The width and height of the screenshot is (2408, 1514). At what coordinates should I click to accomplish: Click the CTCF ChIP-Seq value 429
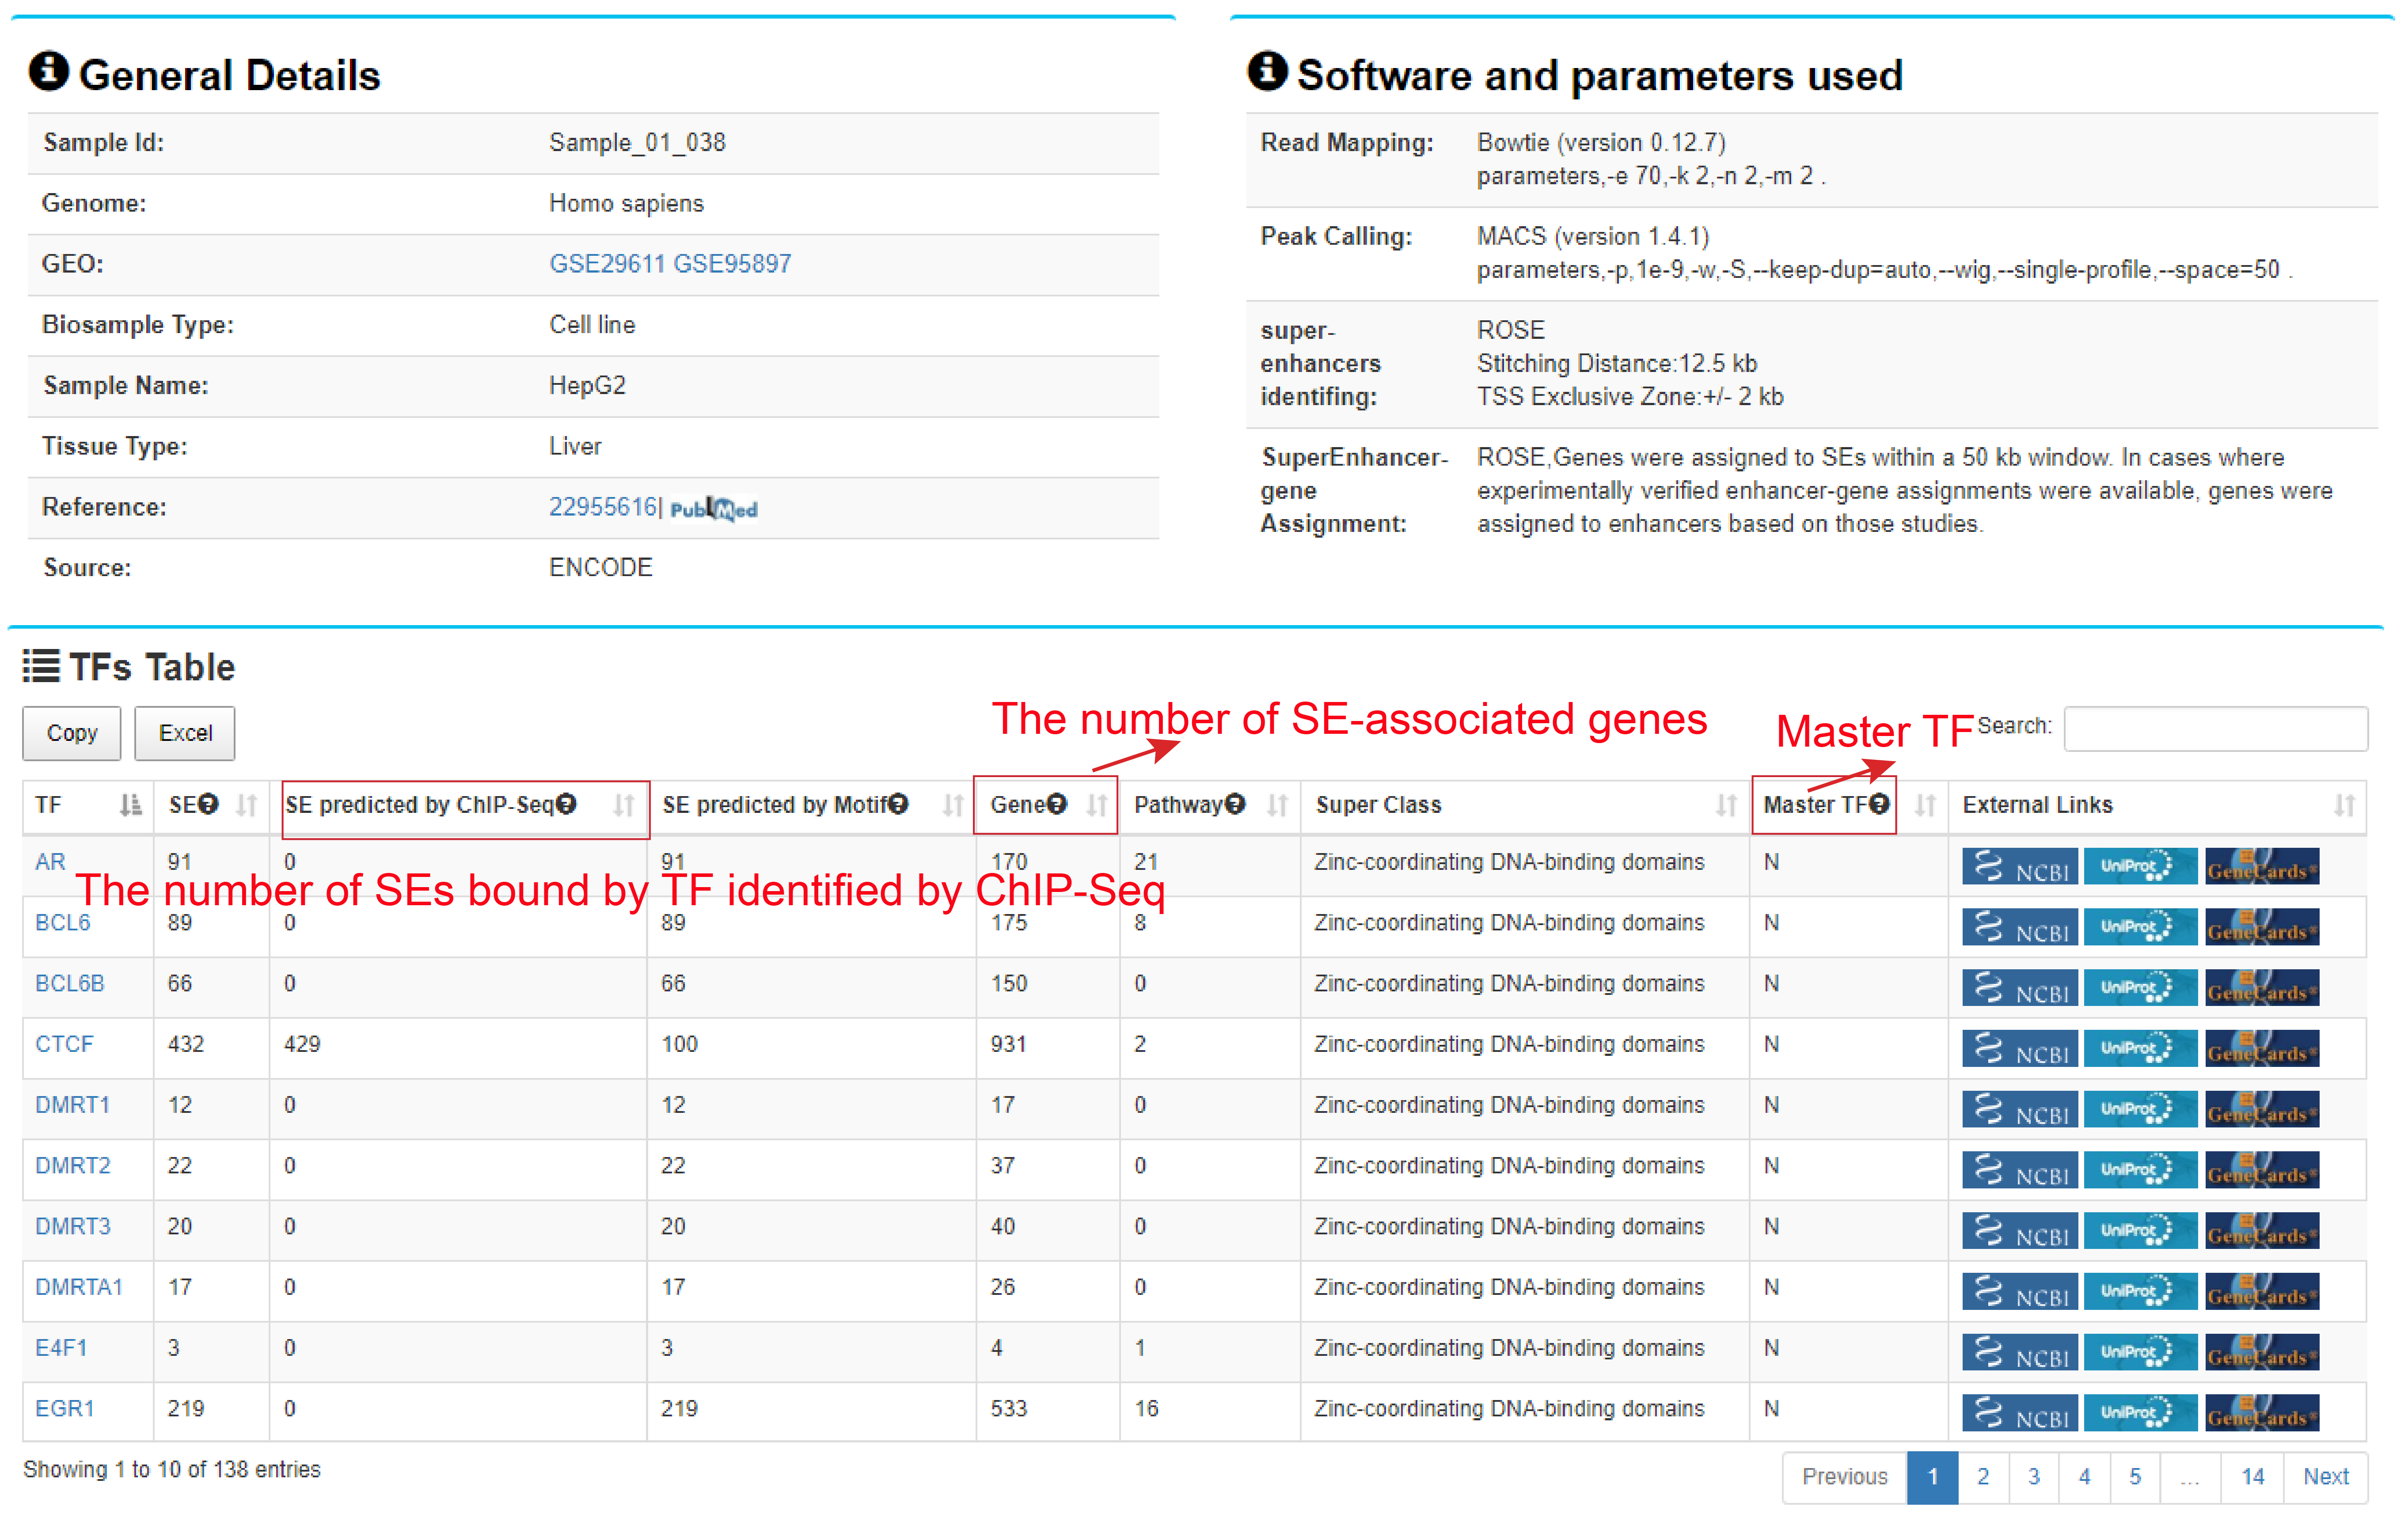tap(302, 1044)
